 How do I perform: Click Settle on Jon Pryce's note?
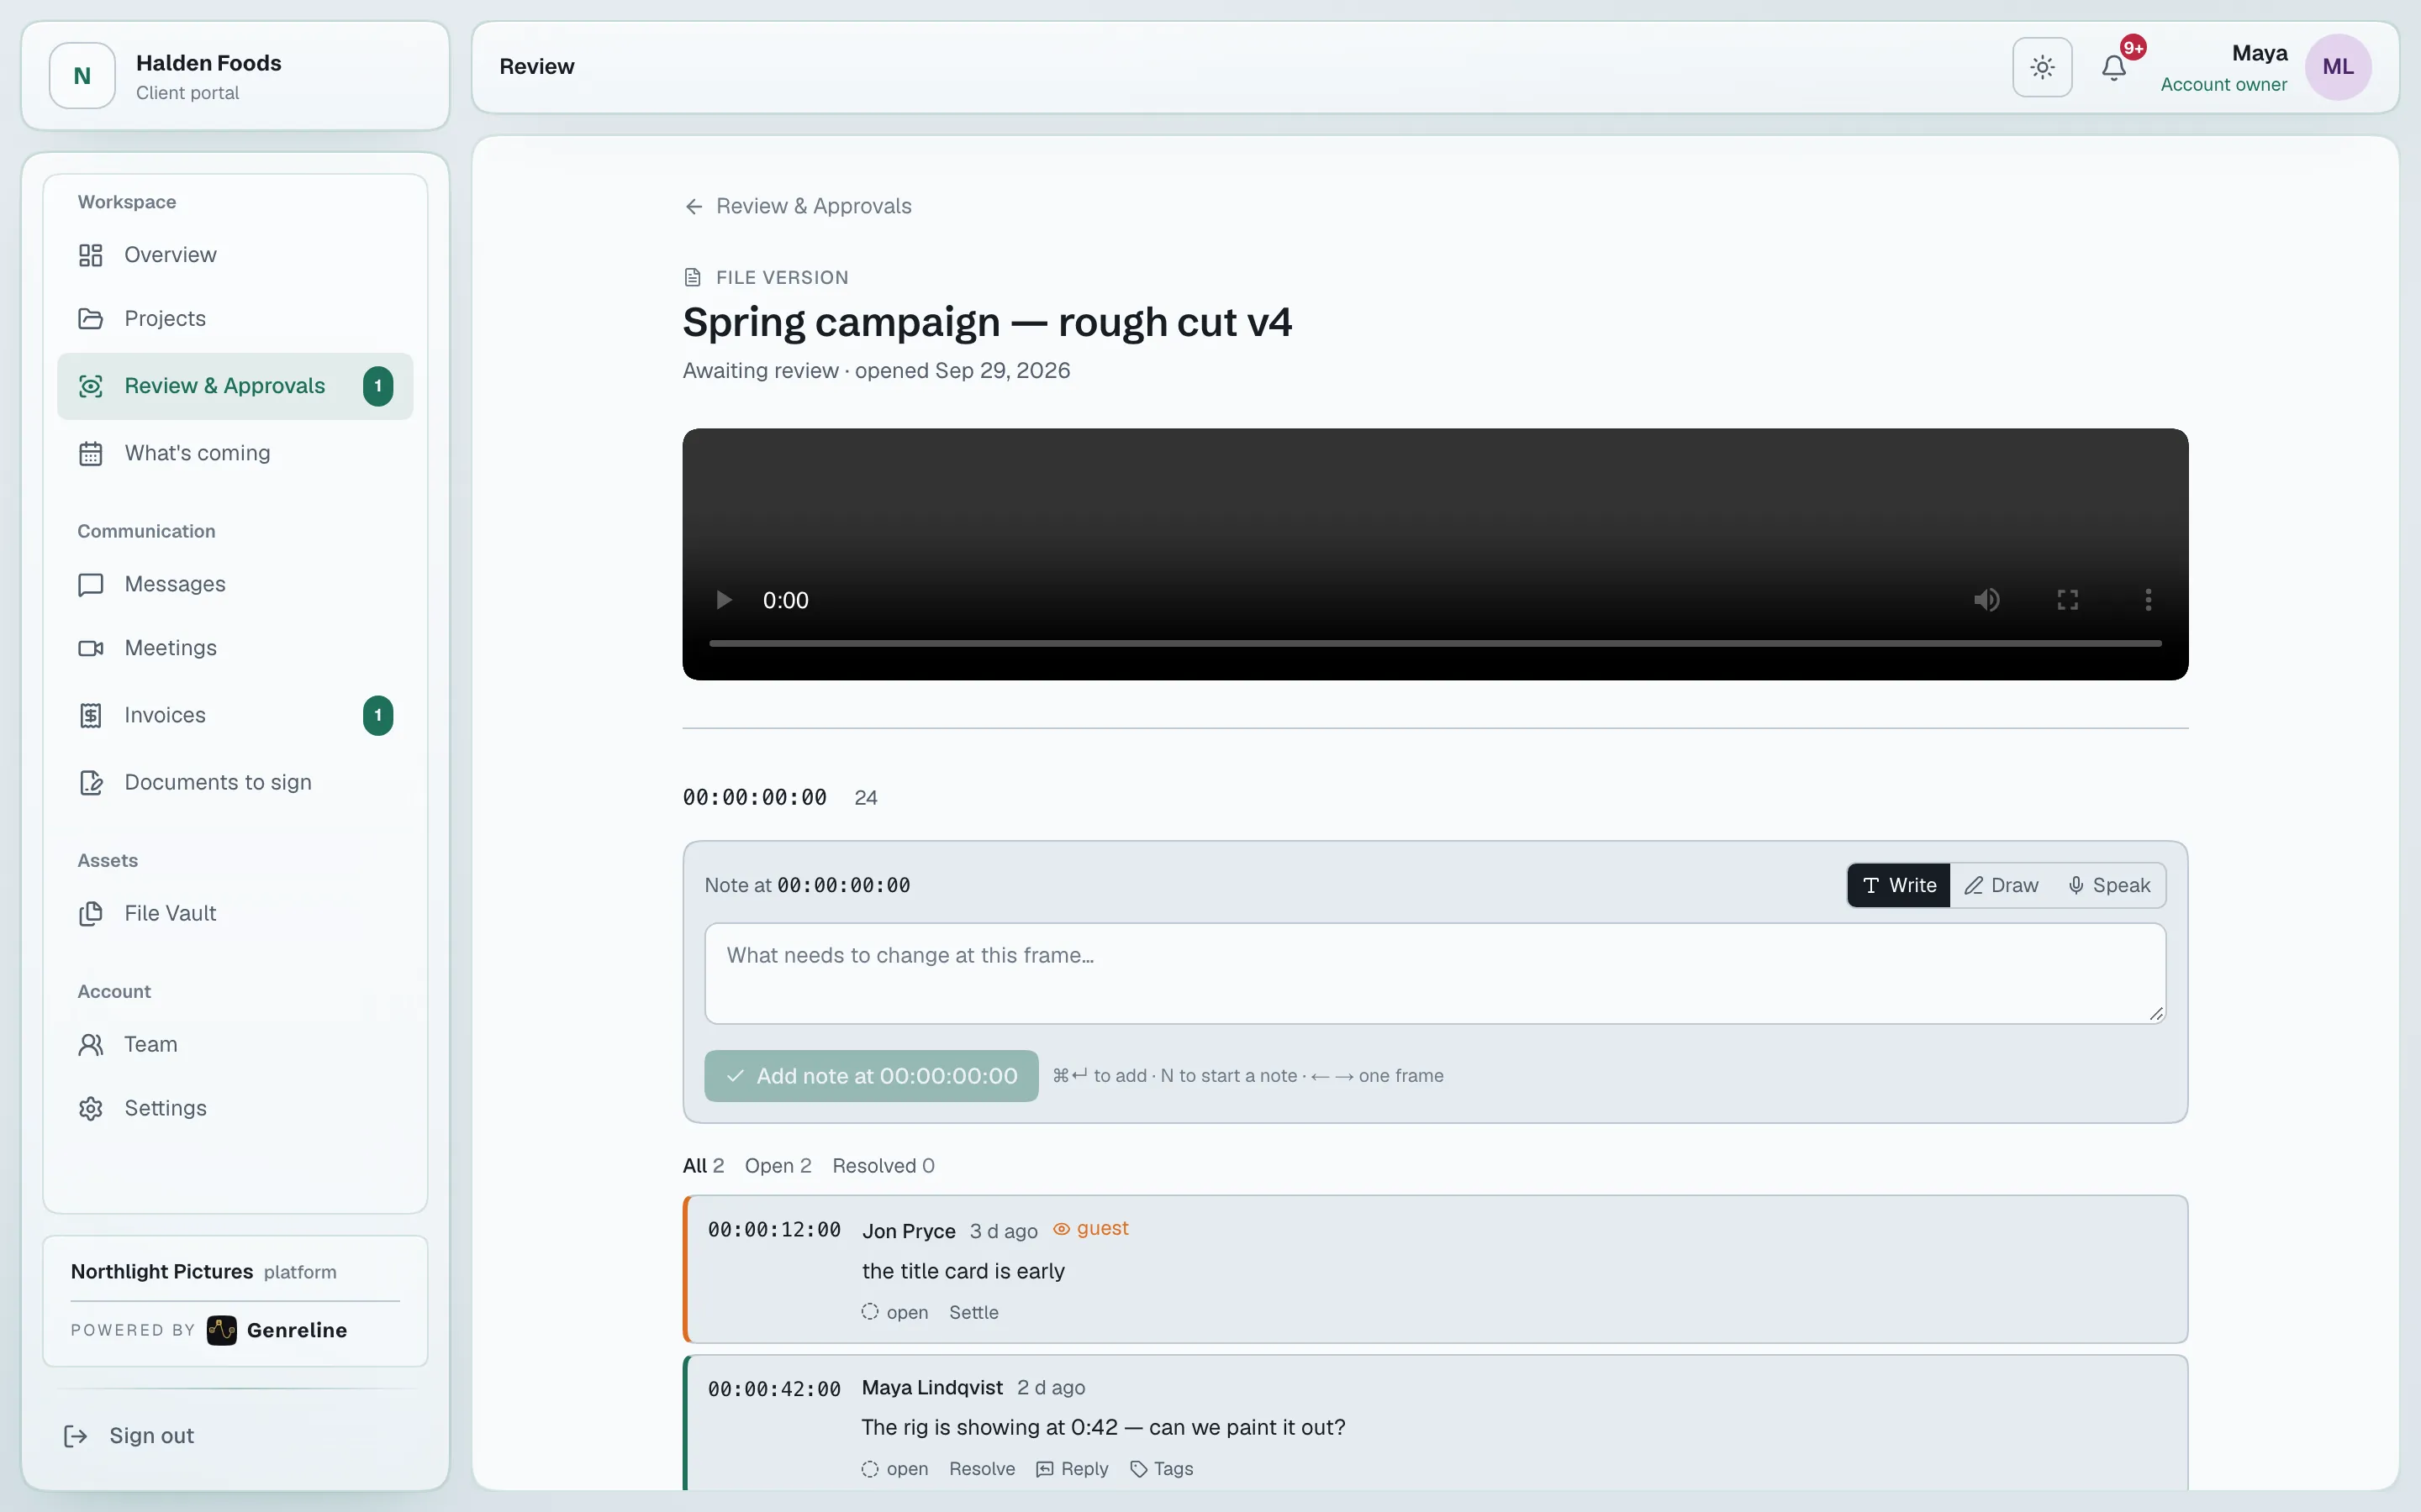973,1312
